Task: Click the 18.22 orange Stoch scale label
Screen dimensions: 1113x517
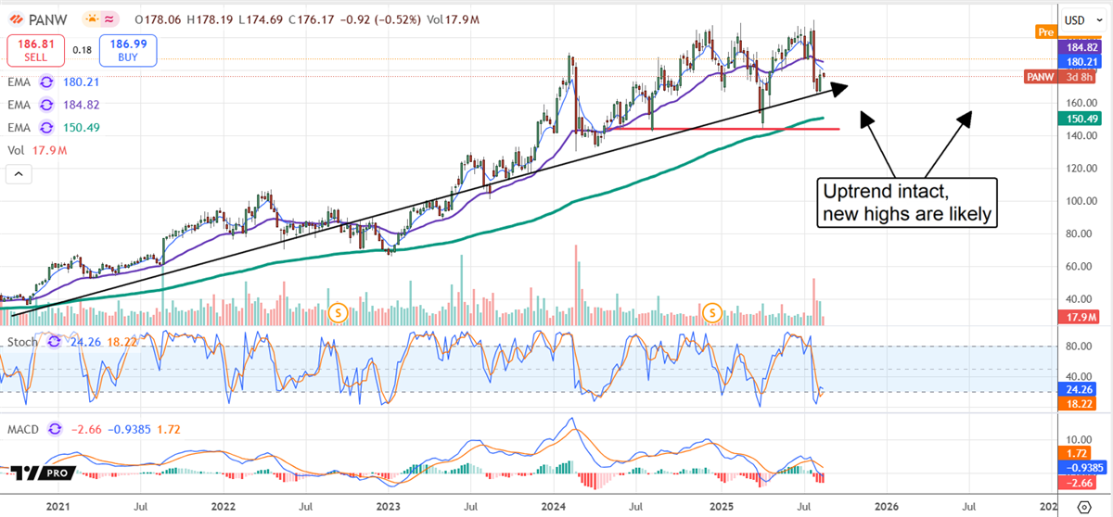Action: click(x=1080, y=406)
